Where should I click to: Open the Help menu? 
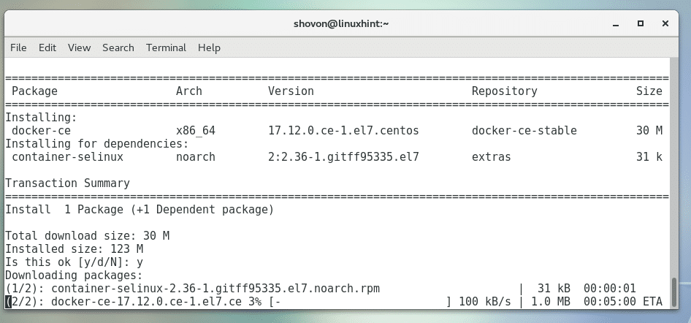point(209,47)
